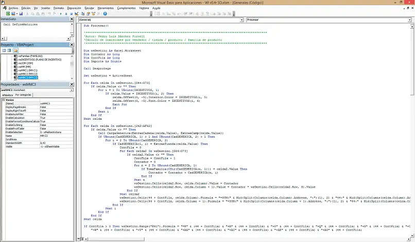The width and height of the screenshot is (415, 242).
Task: Switch to the Alfabética properties tab
Action: [7, 95]
